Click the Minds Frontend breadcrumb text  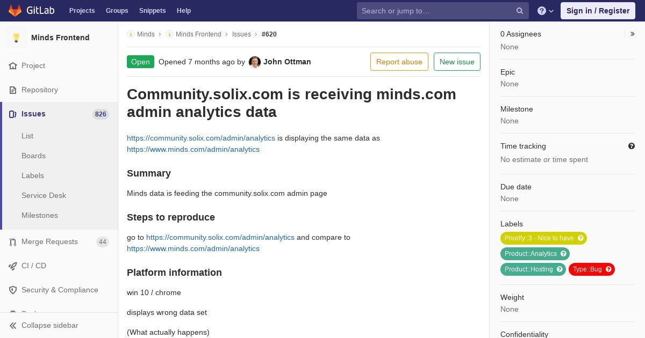198,34
